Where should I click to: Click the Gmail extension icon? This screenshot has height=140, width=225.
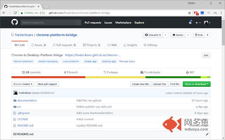pyautogui.click(x=197, y=13)
